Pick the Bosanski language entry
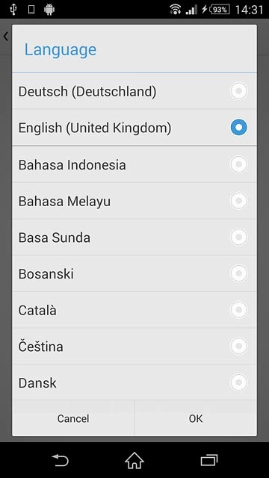The width and height of the screenshot is (269, 478). 134,273
